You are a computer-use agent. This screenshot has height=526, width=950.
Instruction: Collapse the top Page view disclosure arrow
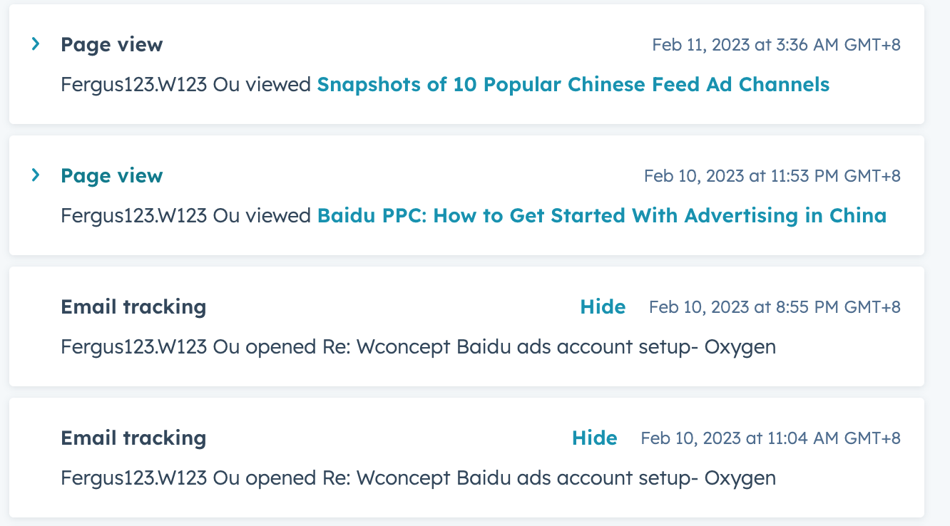pyautogui.click(x=35, y=43)
